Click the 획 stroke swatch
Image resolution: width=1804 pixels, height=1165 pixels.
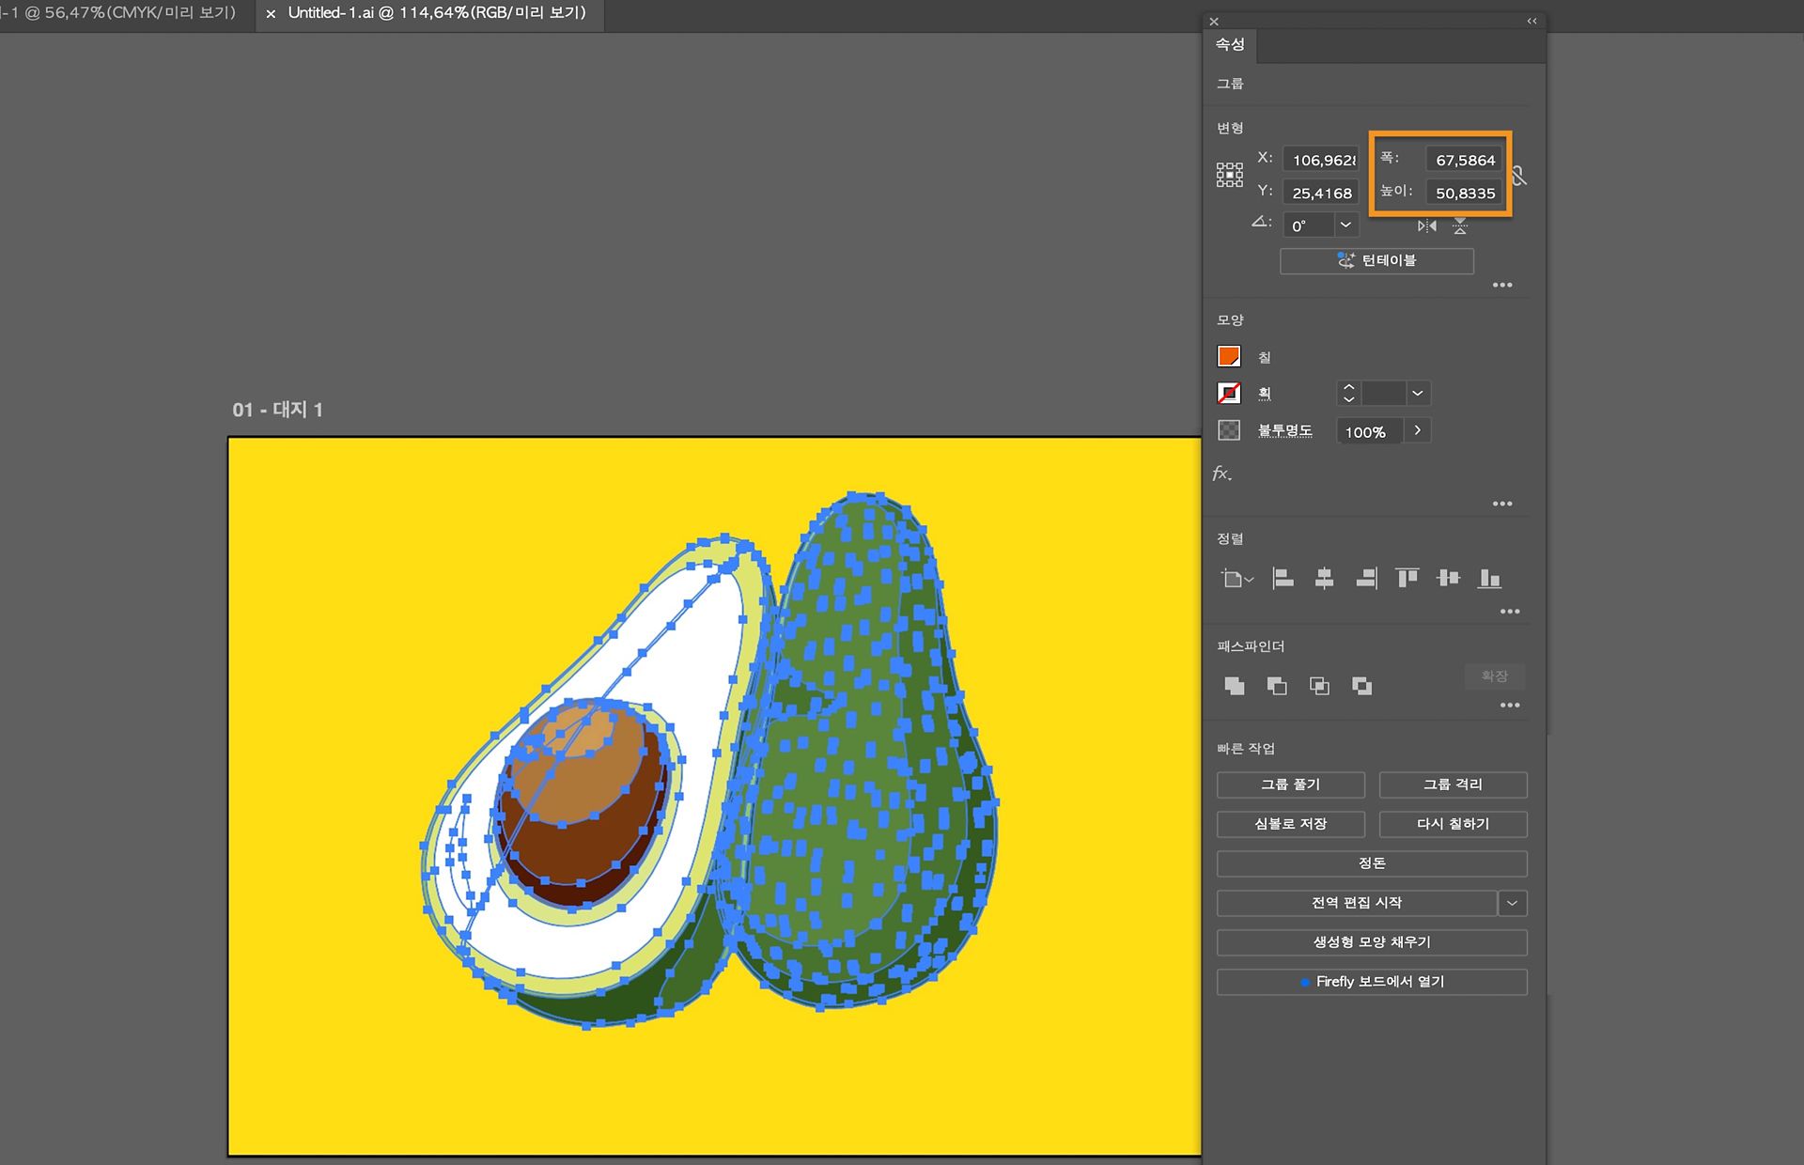[x=1229, y=393]
